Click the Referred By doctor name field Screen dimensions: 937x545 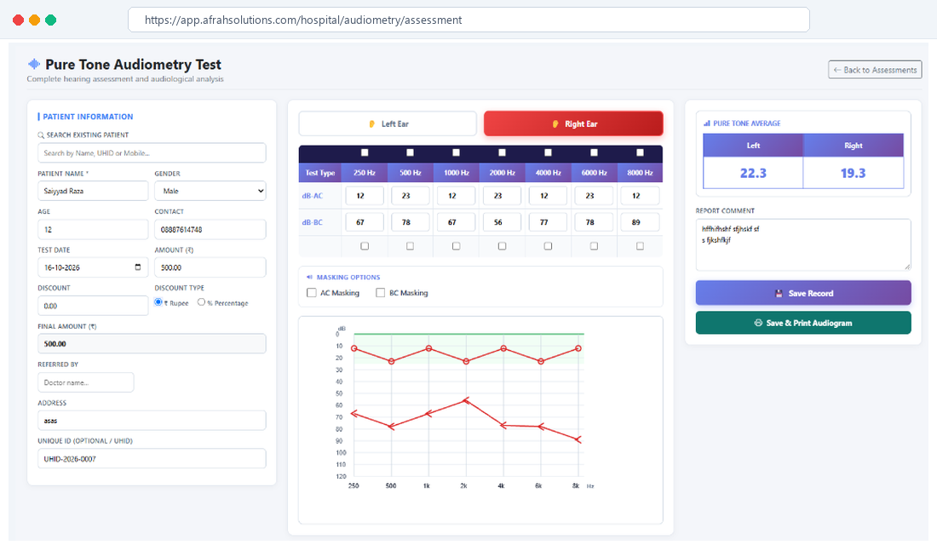[85, 382]
